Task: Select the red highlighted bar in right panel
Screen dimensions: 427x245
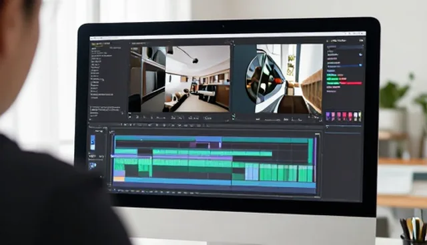Action: tap(351, 83)
